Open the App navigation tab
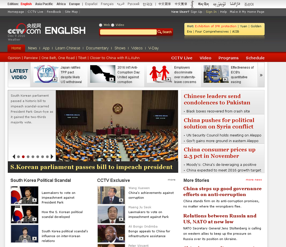 pyautogui.click(x=46, y=48)
